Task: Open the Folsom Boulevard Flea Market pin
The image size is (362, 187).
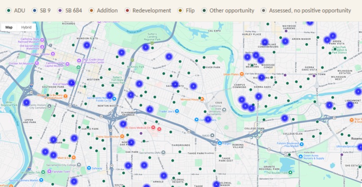Action: pyautogui.click(x=301, y=144)
